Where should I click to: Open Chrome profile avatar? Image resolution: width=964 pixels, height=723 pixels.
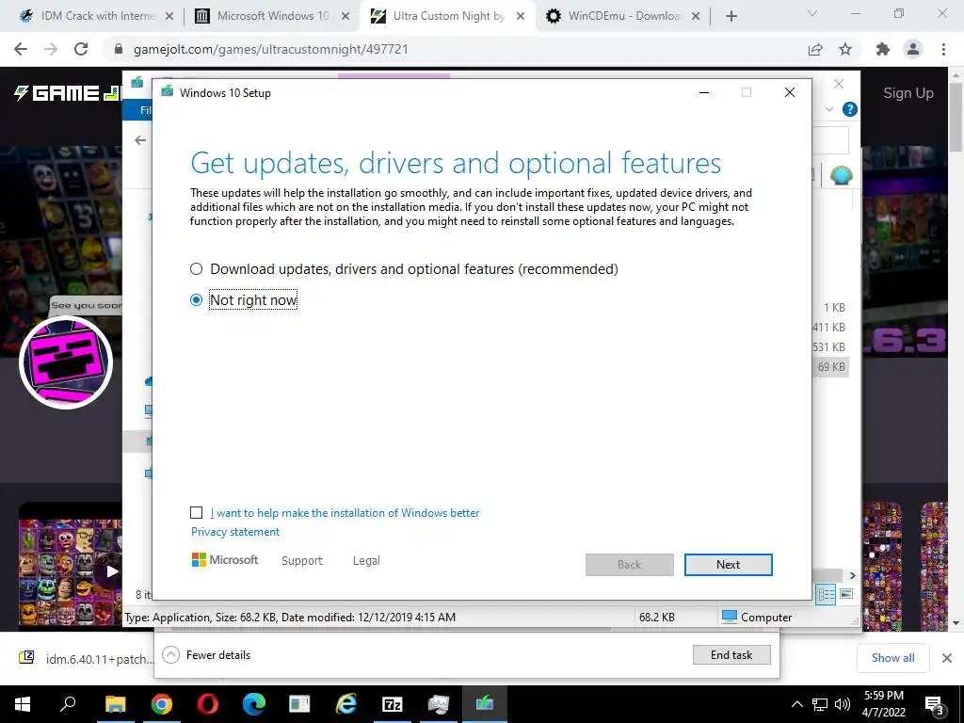(913, 49)
